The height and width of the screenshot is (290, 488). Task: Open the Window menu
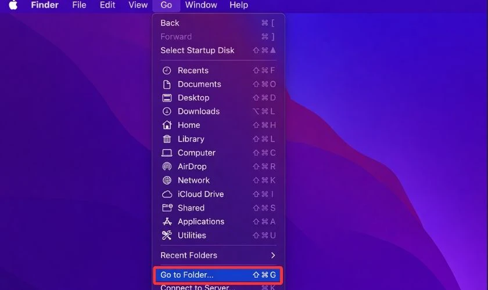tap(201, 5)
